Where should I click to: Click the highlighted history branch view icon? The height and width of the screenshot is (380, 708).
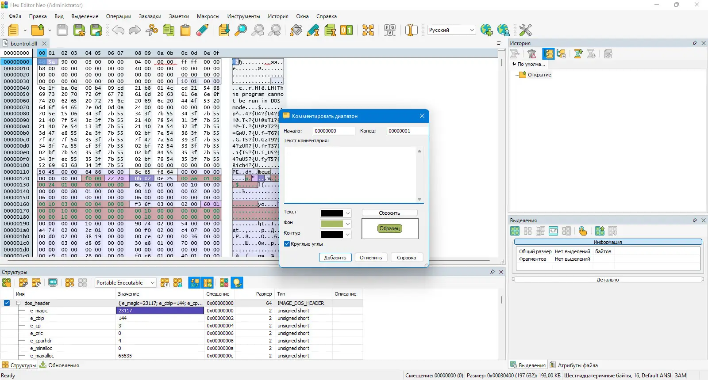(549, 54)
